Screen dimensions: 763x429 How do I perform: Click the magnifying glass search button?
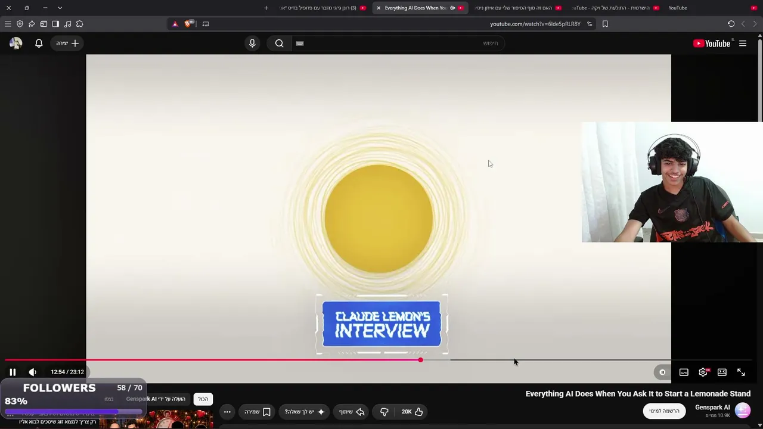pyautogui.click(x=279, y=43)
